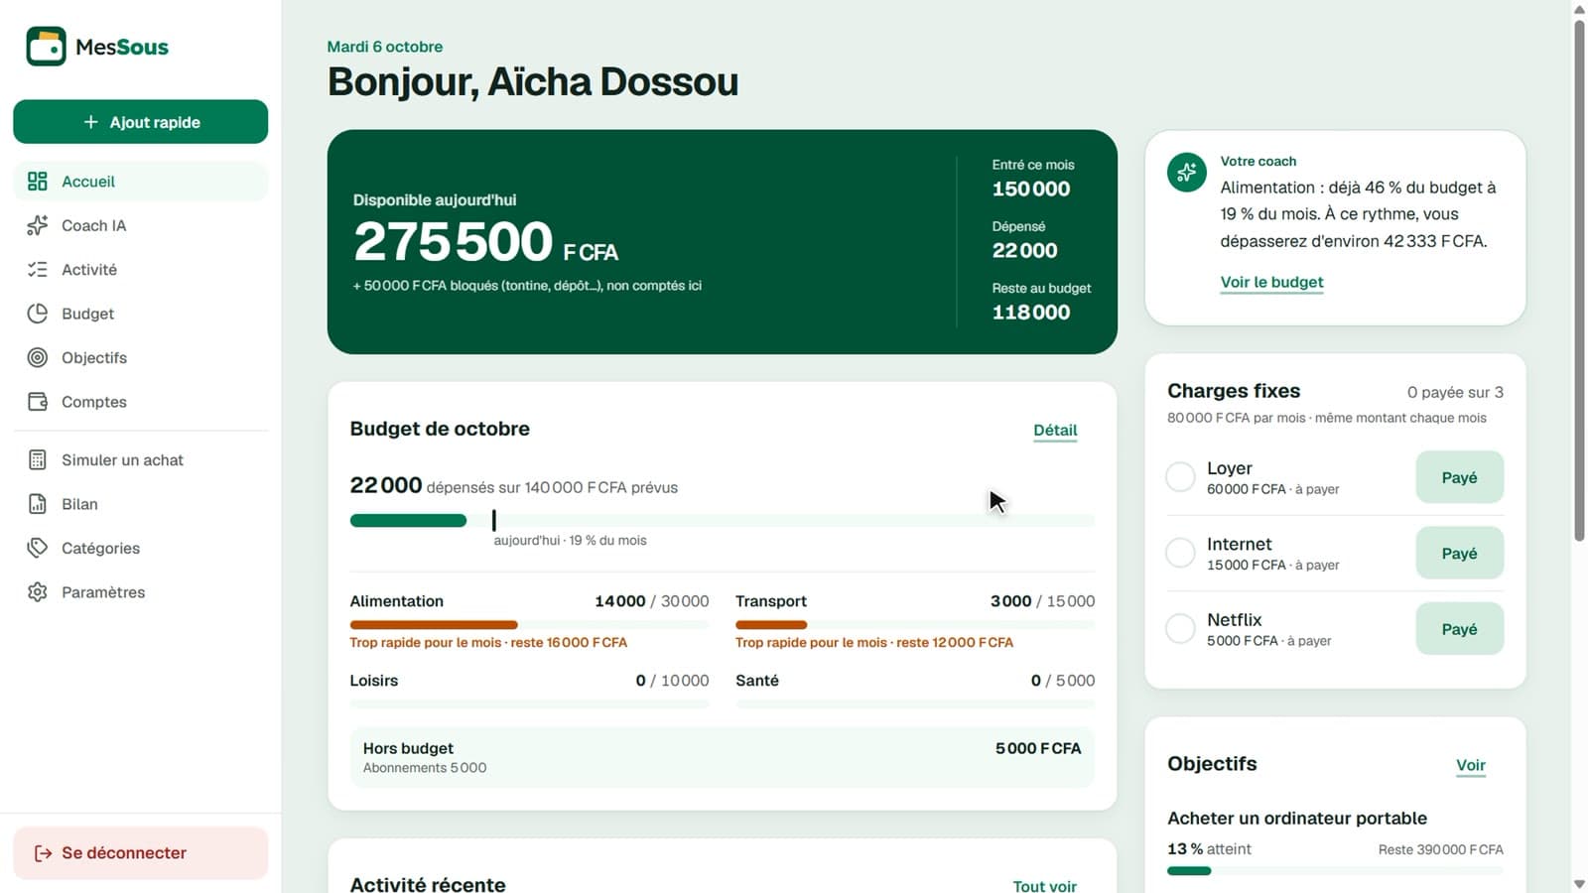Click the Accueil grid icon in sidebar

[x=38, y=182]
